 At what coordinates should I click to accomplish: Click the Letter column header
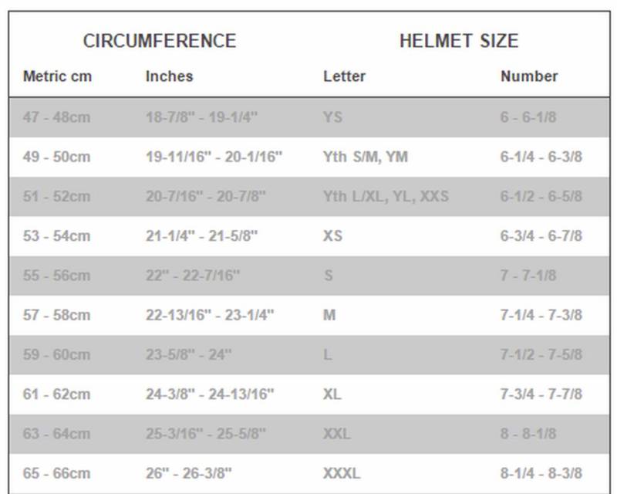click(344, 76)
